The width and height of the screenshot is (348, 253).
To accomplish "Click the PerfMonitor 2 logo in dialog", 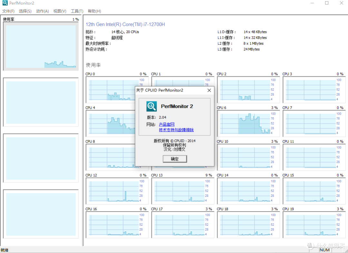I will coord(151,106).
